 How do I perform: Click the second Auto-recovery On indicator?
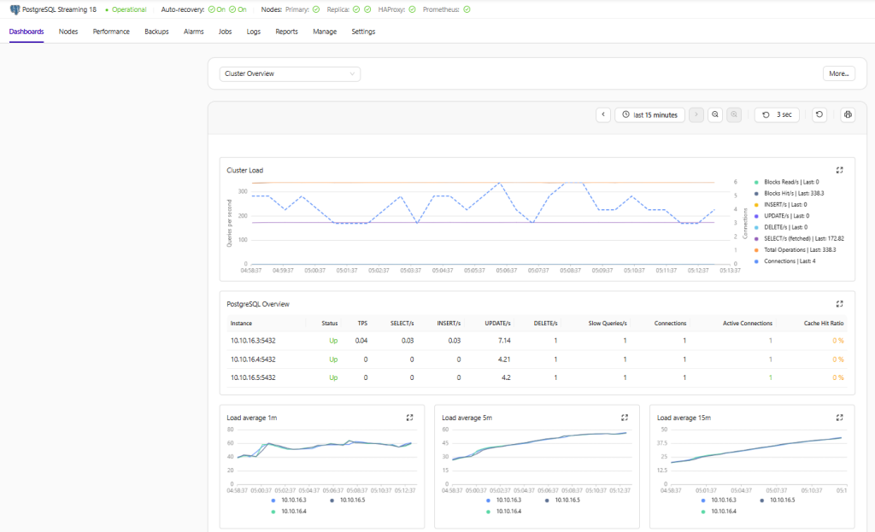(238, 9)
